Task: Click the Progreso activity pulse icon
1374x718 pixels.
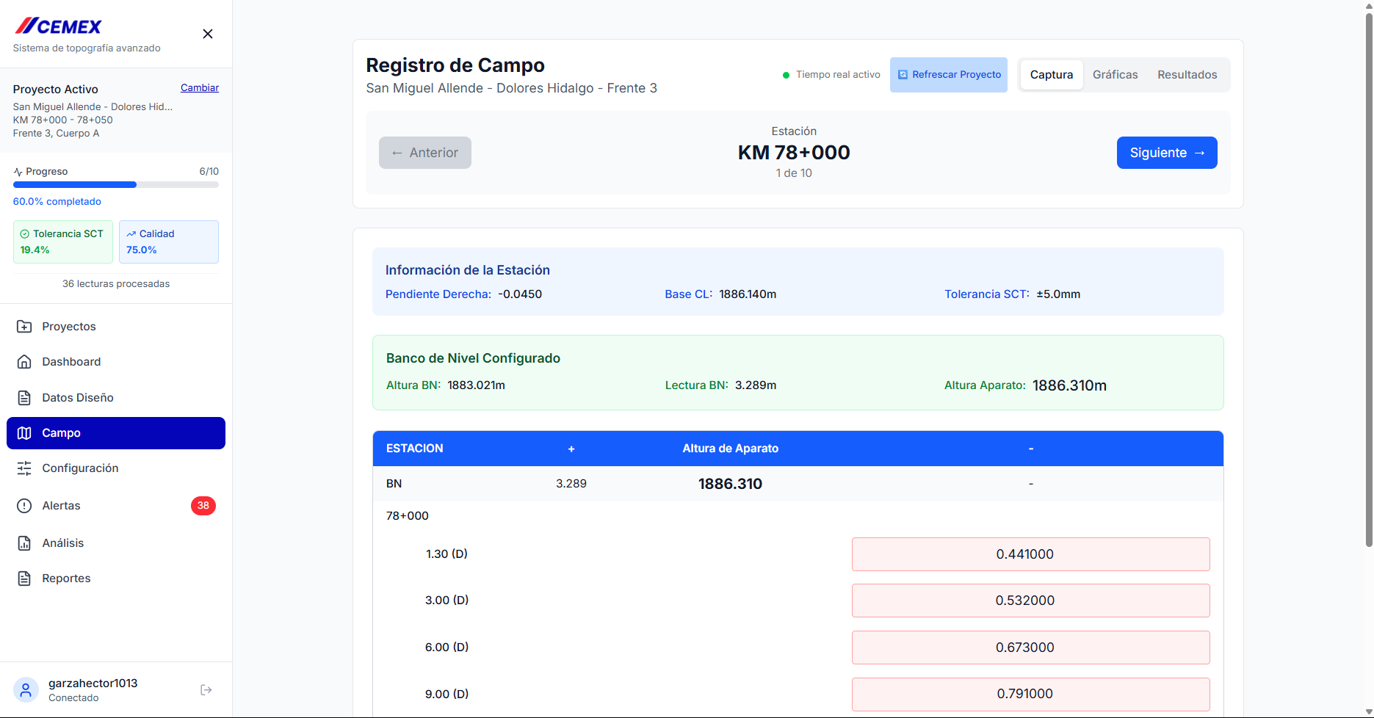Action: pyautogui.click(x=18, y=172)
